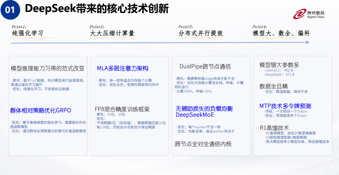This screenshot has width=339, height=175.
Task: Click the line '优化：精选数据，清洗干净'
Action: (285, 91)
